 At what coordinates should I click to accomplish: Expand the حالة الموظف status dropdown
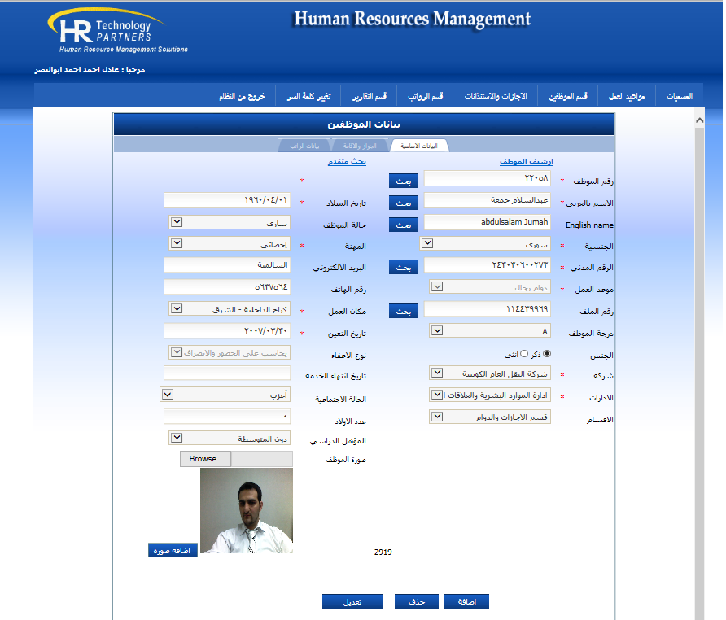(177, 221)
